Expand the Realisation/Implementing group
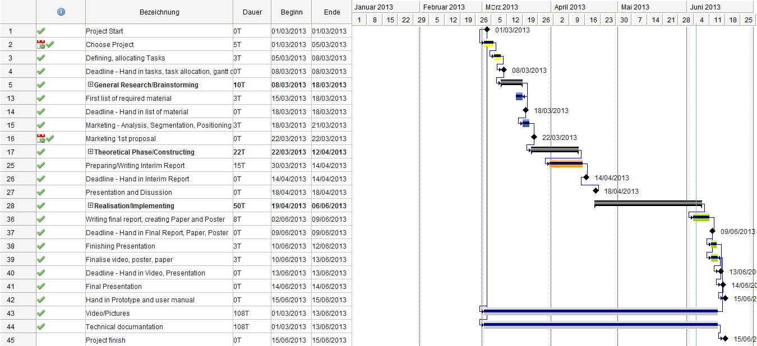Image resolution: width=757 pixels, height=346 pixels. (90, 206)
